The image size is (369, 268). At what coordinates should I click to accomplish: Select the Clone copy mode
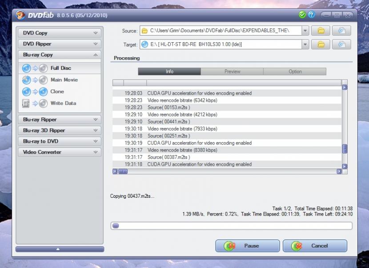click(x=60, y=92)
